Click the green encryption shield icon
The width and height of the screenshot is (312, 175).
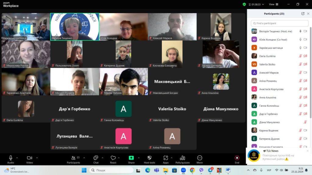click(x=244, y=4)
